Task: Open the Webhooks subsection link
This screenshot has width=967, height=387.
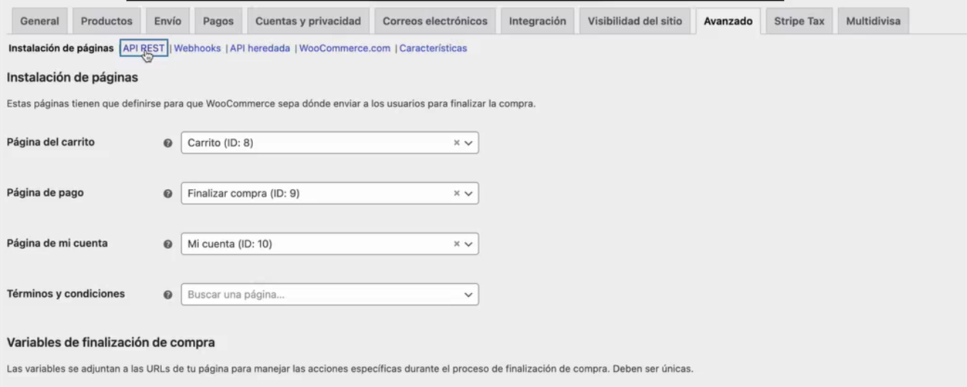Action: 197,49
